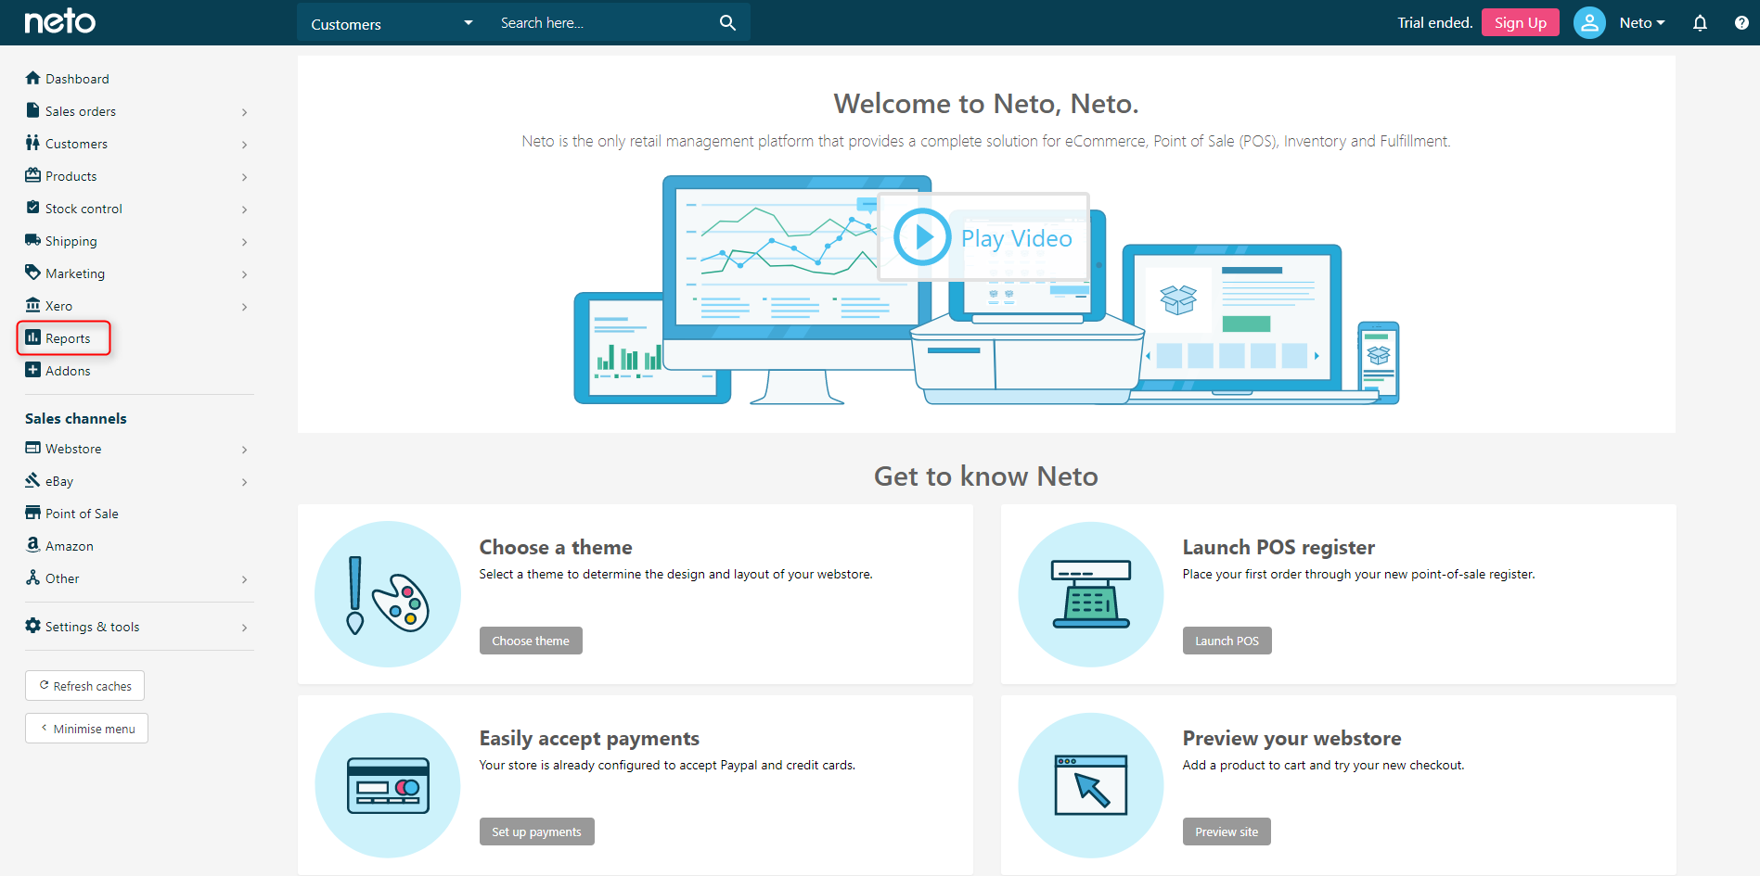Click the Neto logo in header
Screen dimensions: 1760x876
tap(59, 21)
